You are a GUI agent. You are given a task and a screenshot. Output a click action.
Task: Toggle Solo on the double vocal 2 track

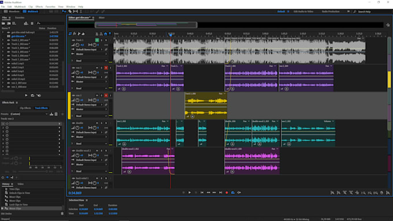[x=102, y=151]
